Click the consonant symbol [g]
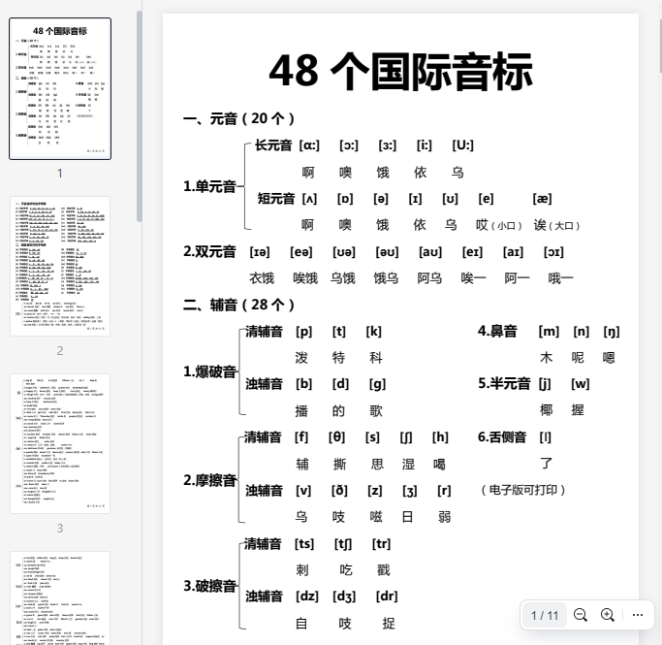 coord(377,384)
